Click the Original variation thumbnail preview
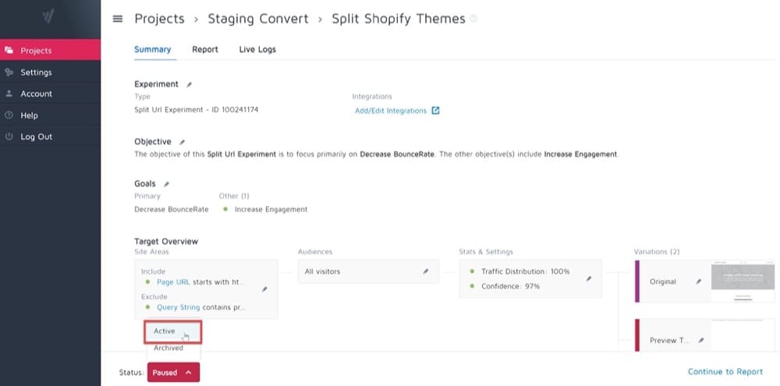The height and width of the screenshot is (386, 780). pos(743,281)
